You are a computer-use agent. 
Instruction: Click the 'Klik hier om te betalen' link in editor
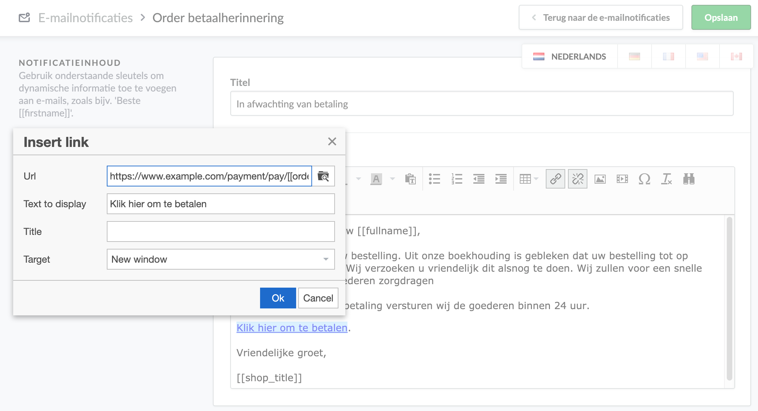[x=292, y=327]
